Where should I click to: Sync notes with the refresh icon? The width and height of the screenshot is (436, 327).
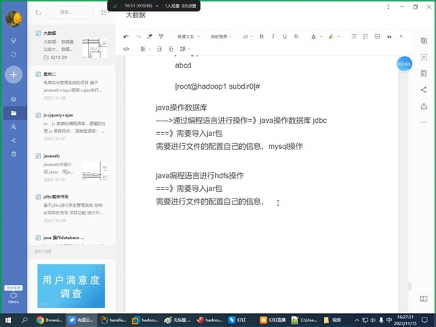[x=13, y=54]
